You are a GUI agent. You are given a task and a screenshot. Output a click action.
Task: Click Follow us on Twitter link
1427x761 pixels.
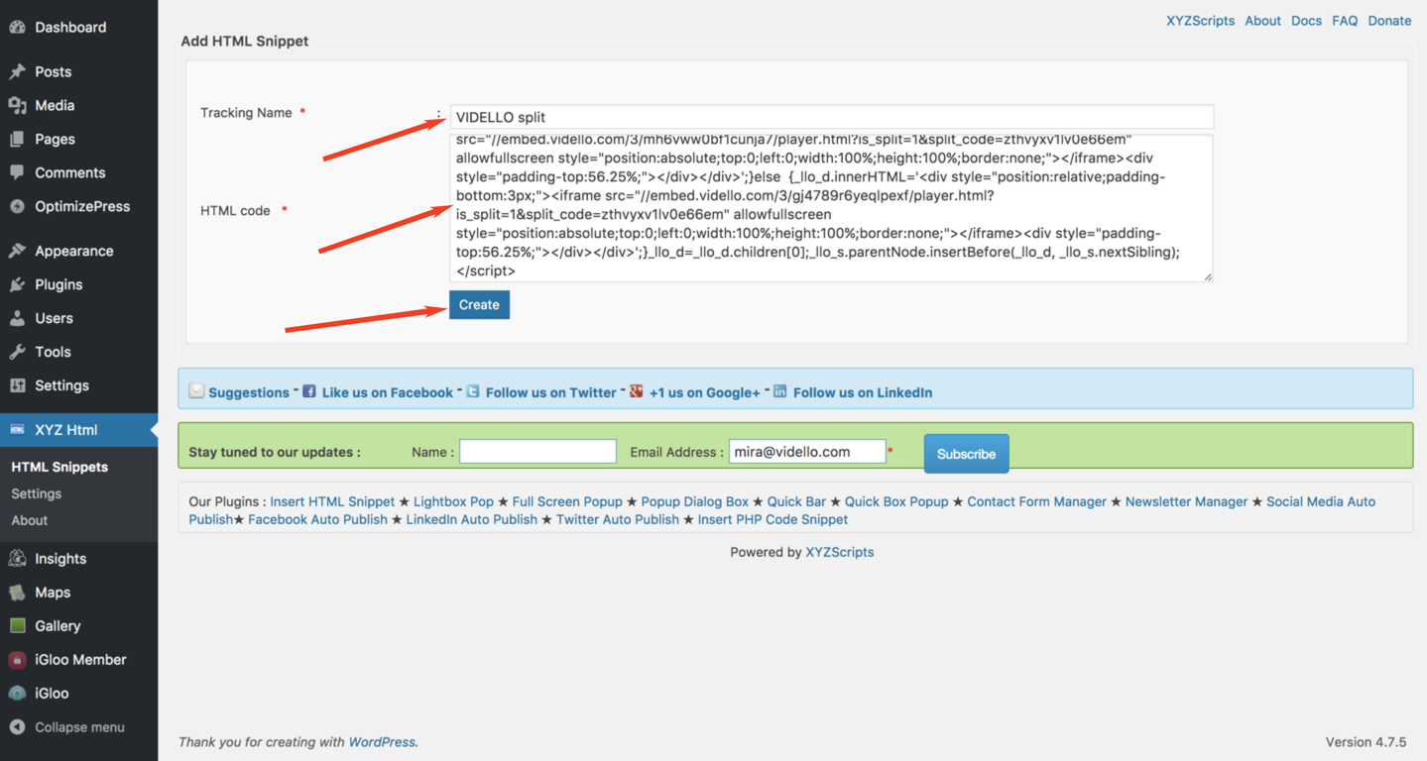click(551, 392)
